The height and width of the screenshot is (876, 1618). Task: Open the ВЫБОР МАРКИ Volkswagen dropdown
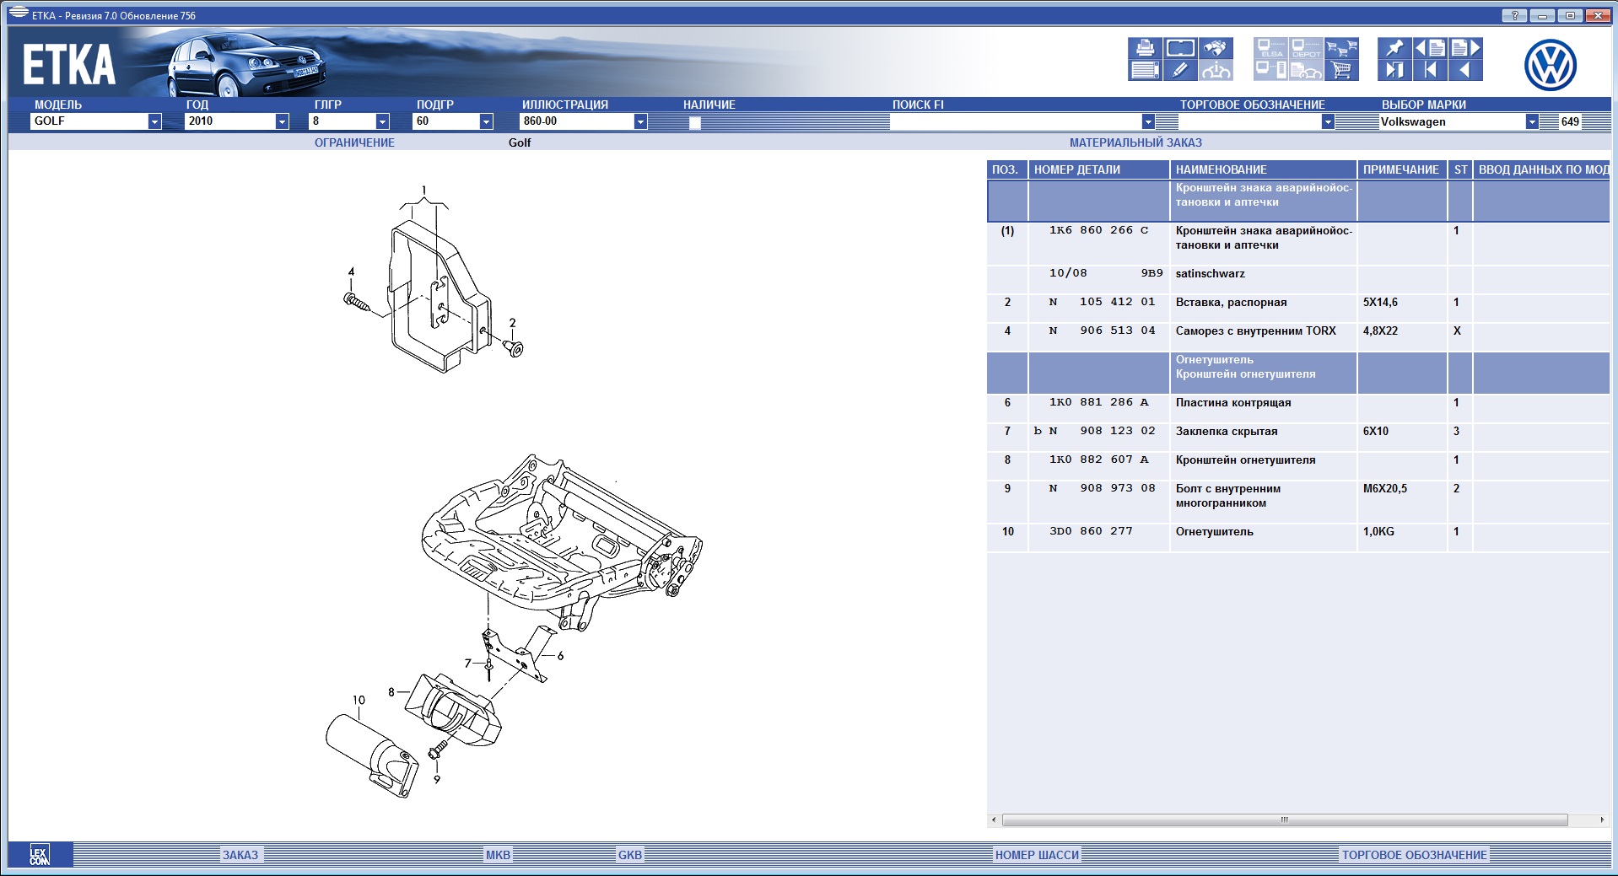click(x=1531, y=121)
